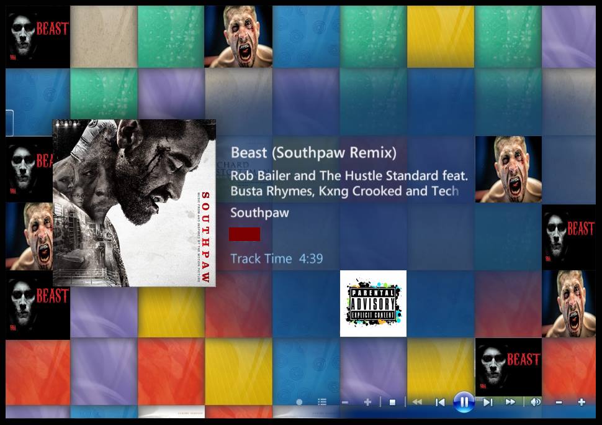
Task: Select the Beast skull tile in the top row
Action: click(x=38, y=37)
